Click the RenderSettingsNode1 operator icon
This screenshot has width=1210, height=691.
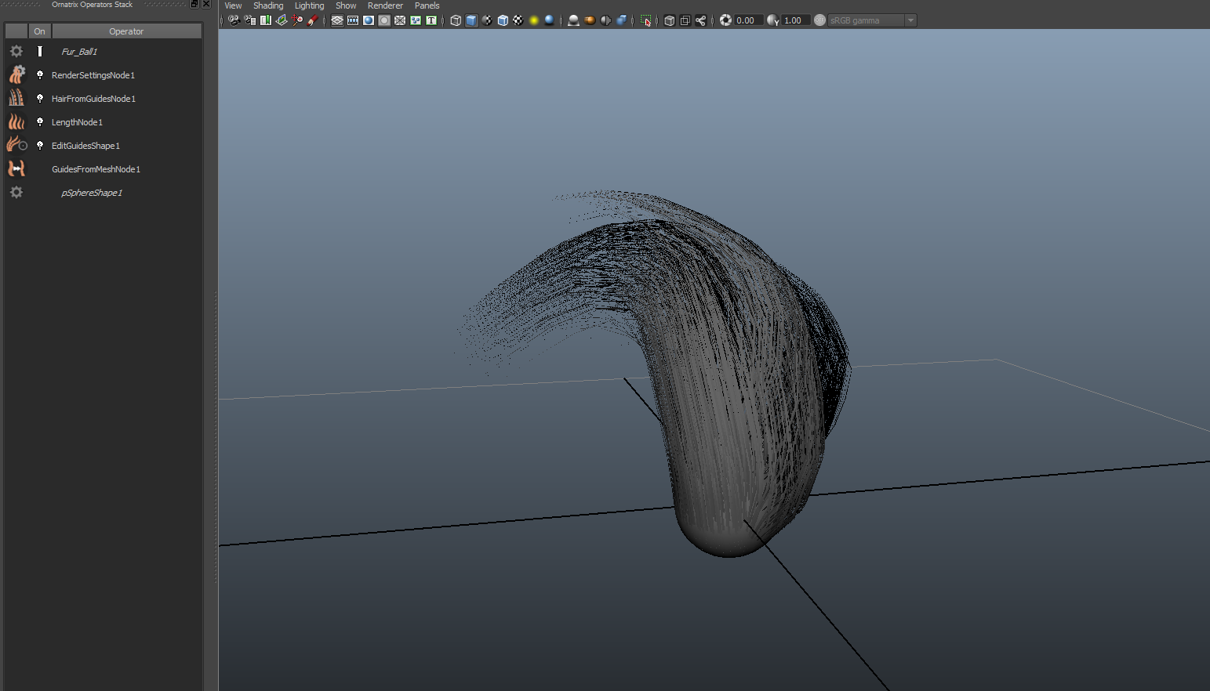(x=16, y=74)
